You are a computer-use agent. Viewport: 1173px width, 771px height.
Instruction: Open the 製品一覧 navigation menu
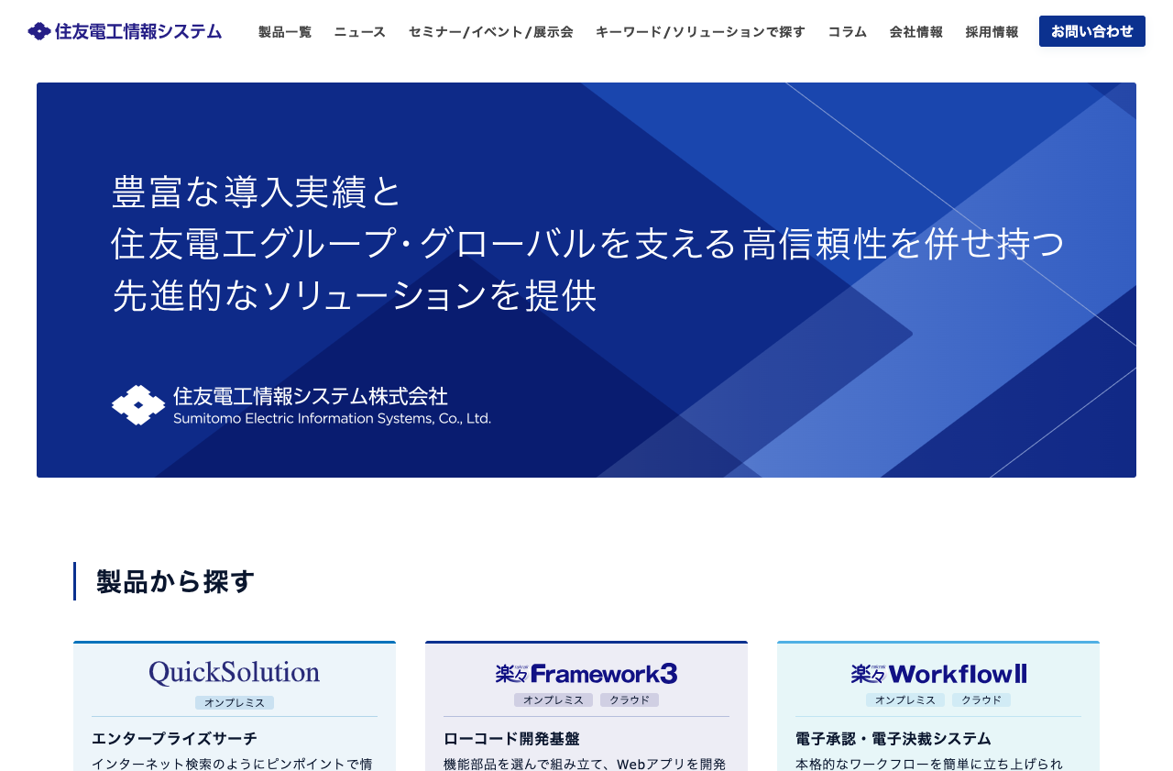284,31
